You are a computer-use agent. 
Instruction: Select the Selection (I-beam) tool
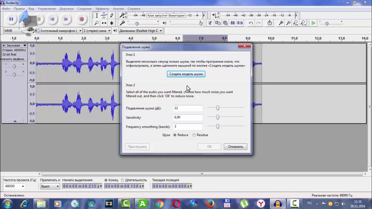(x=97, y=15)
